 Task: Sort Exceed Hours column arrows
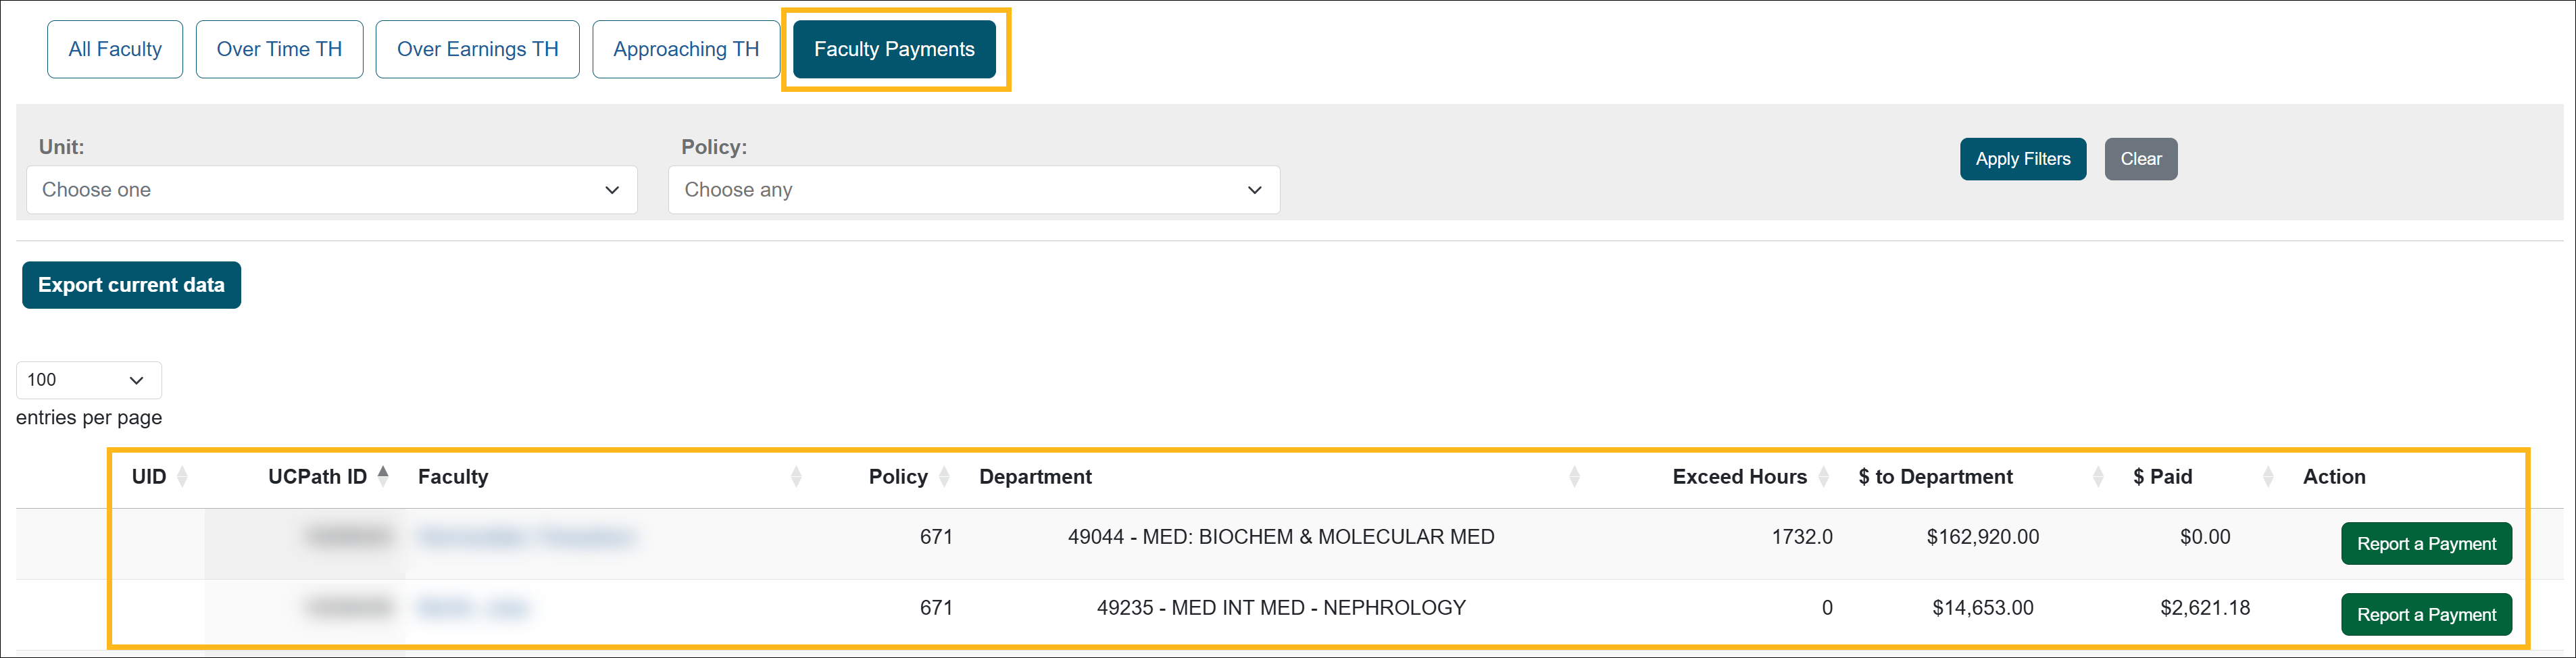pos(1824,477)
